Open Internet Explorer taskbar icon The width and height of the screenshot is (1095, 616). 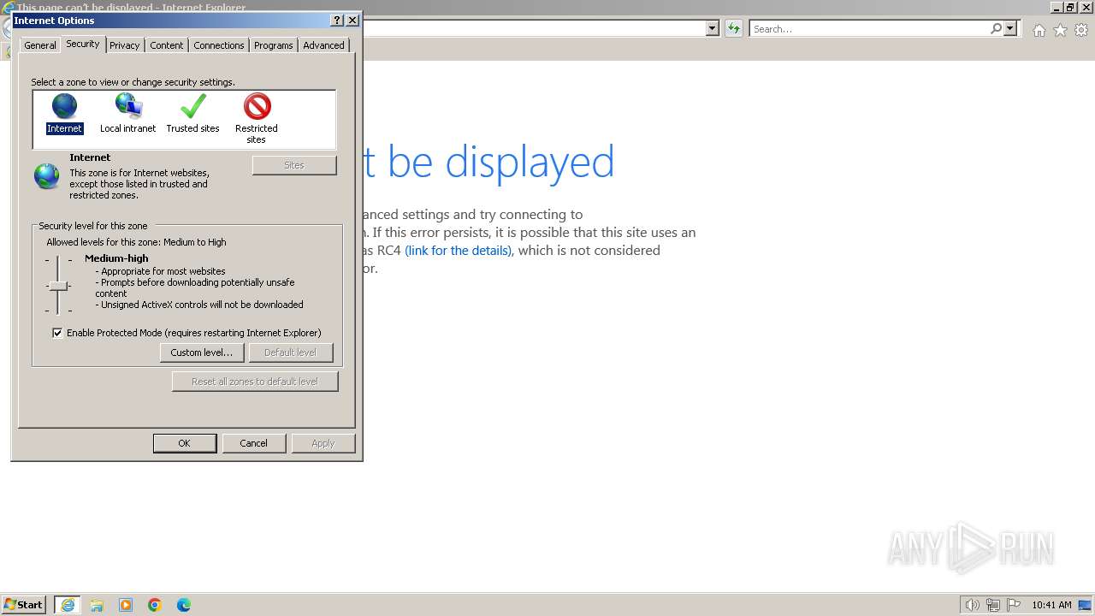click(68, 605)
